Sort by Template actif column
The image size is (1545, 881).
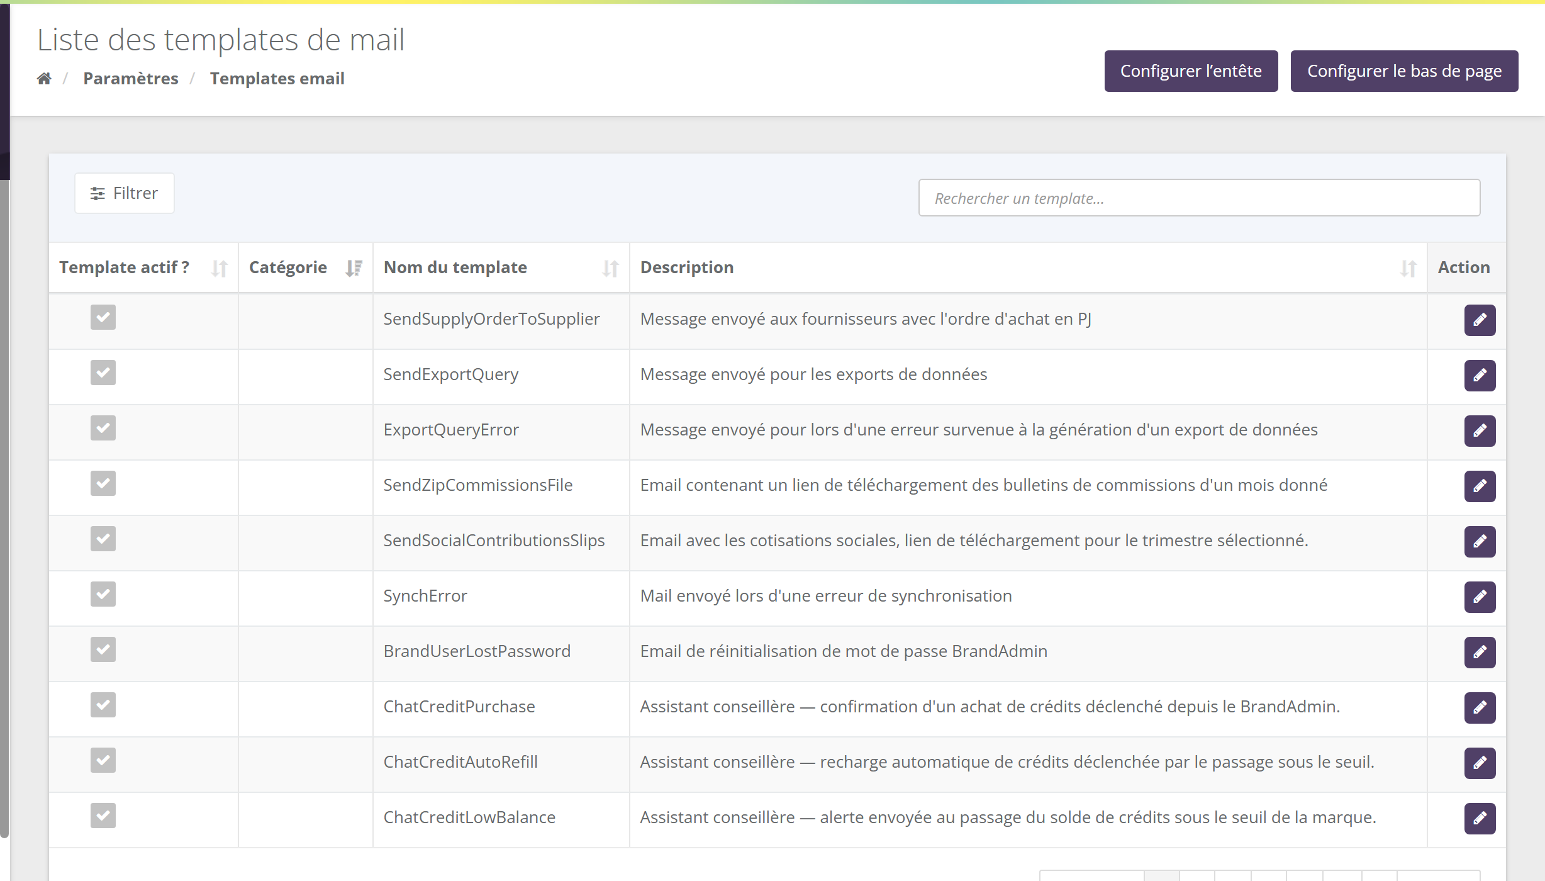(x=143, y=267)
